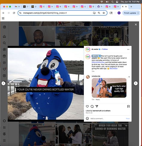
Task: Click the Post comment button
Action: [128, 119]
